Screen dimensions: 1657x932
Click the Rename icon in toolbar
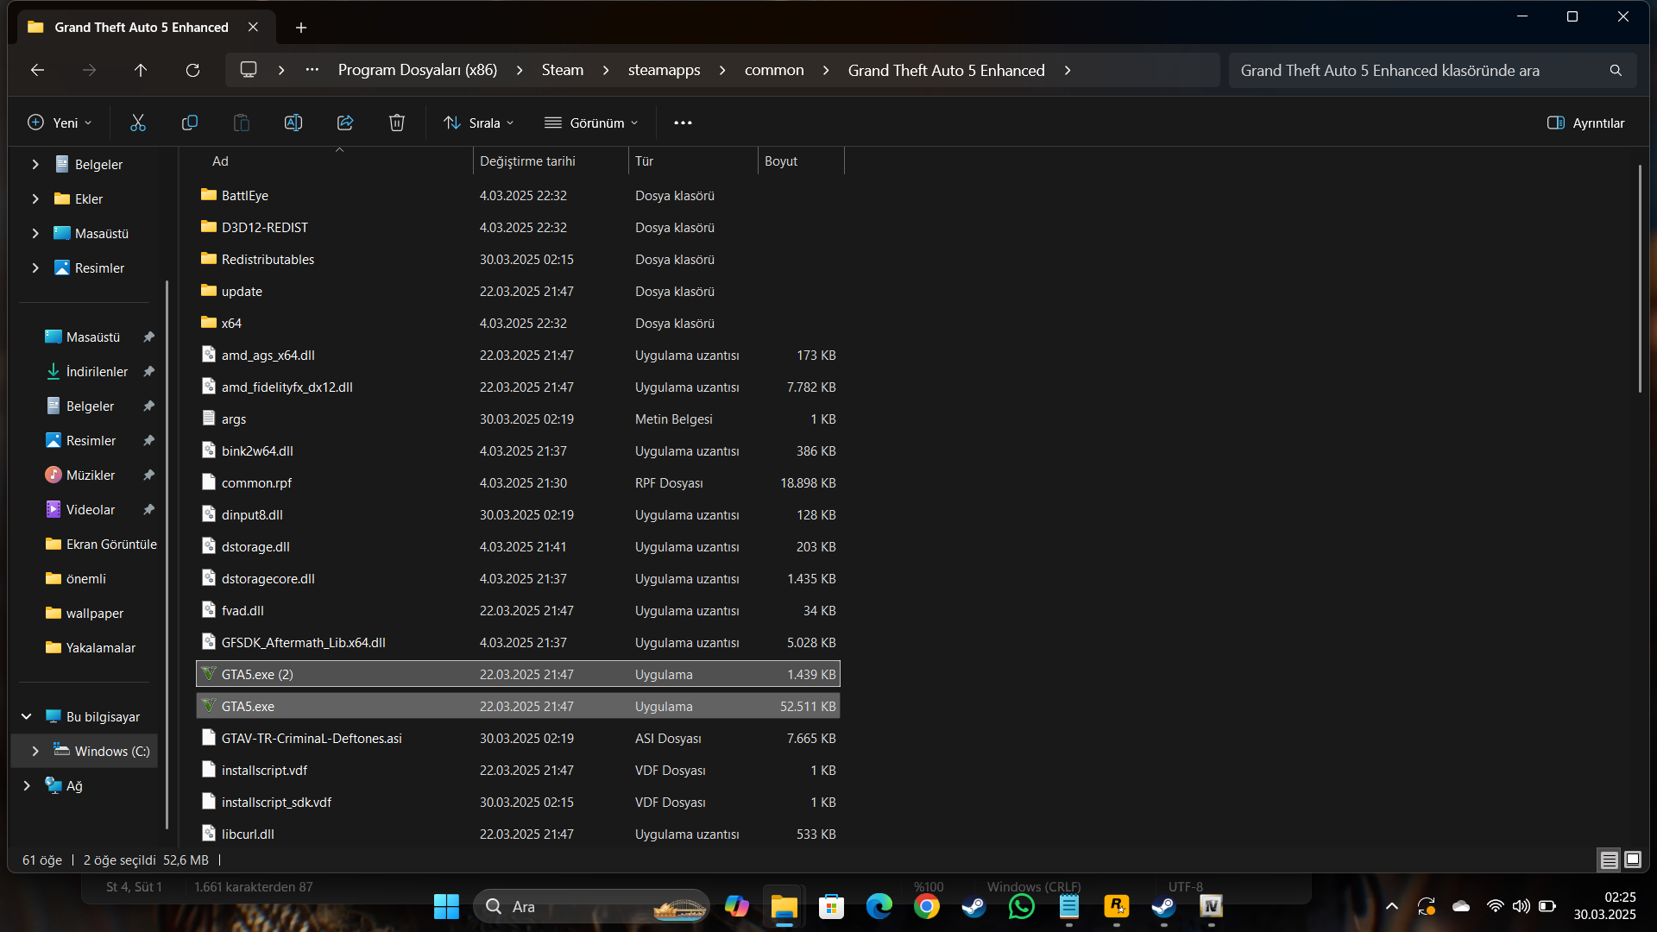pos(293,123)
